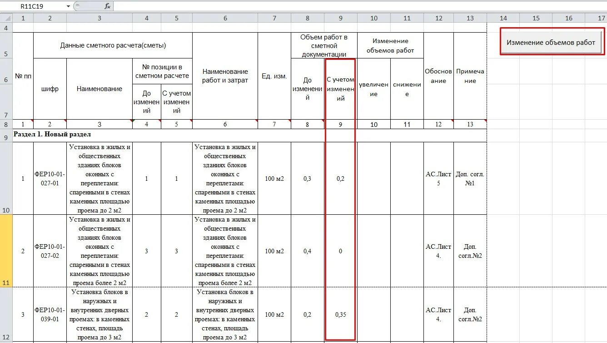Image resolution: width=607 pixels, height=343 pixels.
Task: Select highlighted row header 11
Action: [6, 251]
